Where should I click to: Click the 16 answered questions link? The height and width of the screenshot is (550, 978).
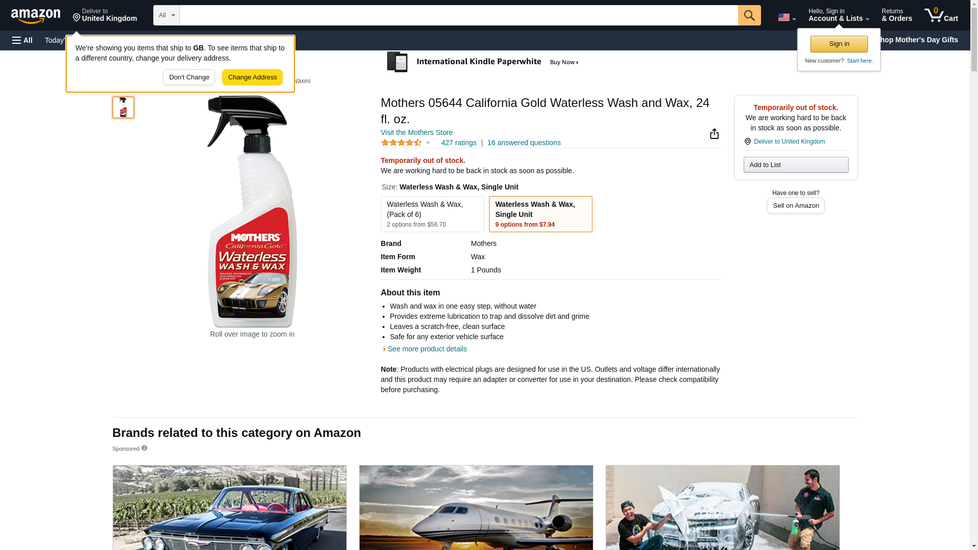[524, 143]
